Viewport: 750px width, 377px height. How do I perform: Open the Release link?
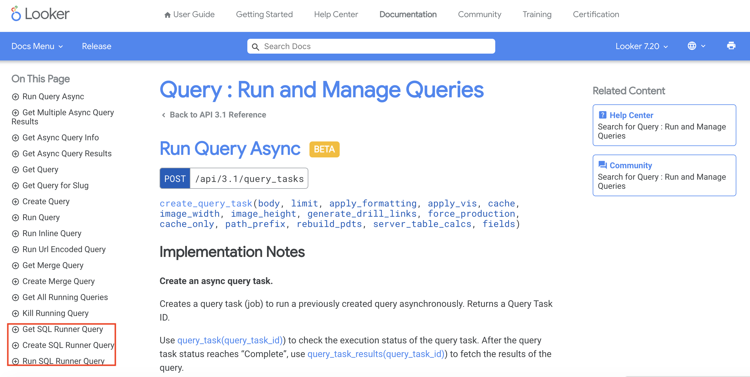click(x=96, y=46)
